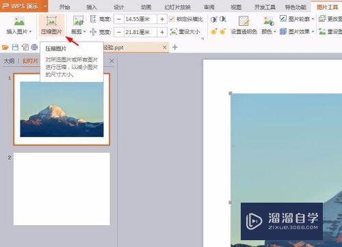Decrease 高度 height with minus button
The height and width of the screenshot is (247, 342).
[x=119, y=19]
